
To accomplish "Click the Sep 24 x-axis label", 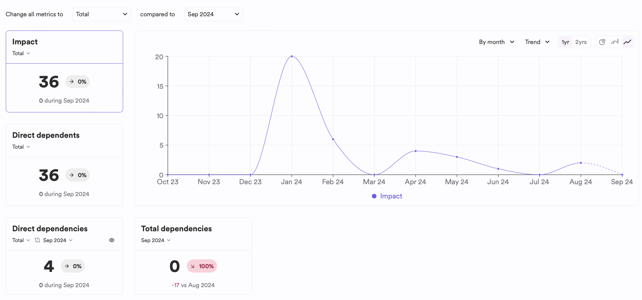I will [622, 182].
